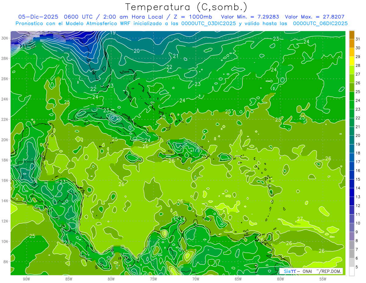Click the color scale label 8
This screenshot has height=283, width=366.
click(357, 241)
